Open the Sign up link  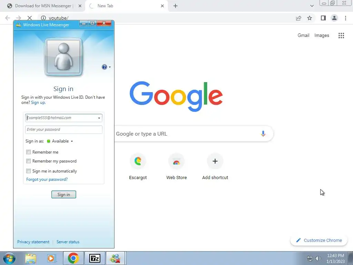point(38,102)
